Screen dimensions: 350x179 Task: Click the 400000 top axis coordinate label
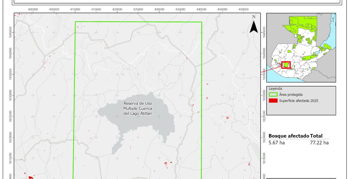[33, 9]
